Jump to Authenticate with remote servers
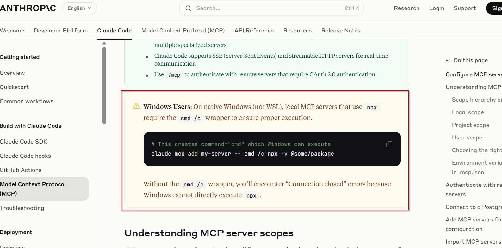The width and height of the screenshot is (502, 248). [x=474, y=190]
